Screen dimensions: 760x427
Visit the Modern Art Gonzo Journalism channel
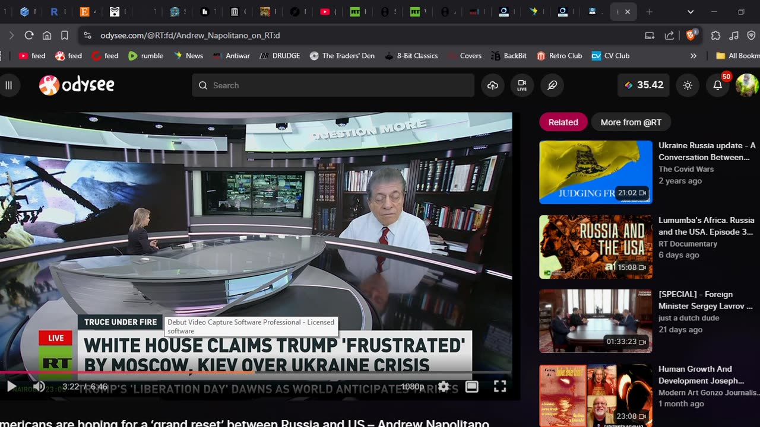pos(709,393)
